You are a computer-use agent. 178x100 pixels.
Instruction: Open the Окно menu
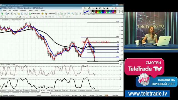(x=36, y=11)
